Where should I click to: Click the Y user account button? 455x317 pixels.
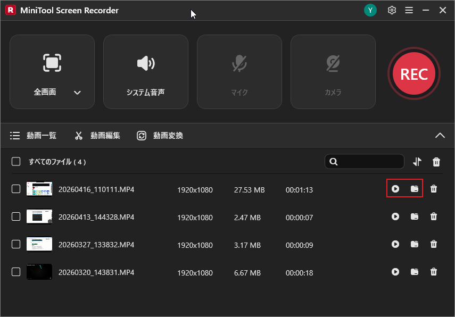370,10
